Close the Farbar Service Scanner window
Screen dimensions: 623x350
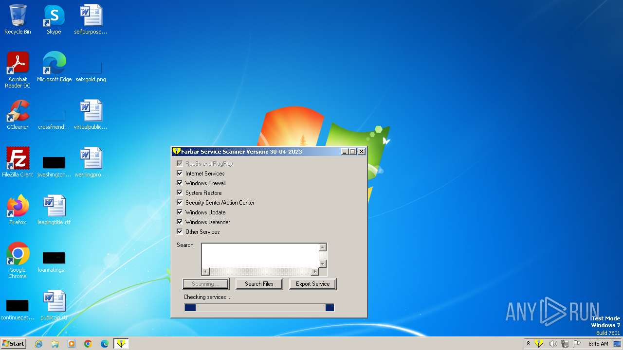click(x=362, y=152)
